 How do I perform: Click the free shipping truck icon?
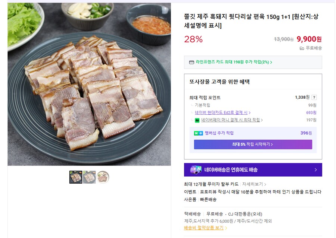302,48
